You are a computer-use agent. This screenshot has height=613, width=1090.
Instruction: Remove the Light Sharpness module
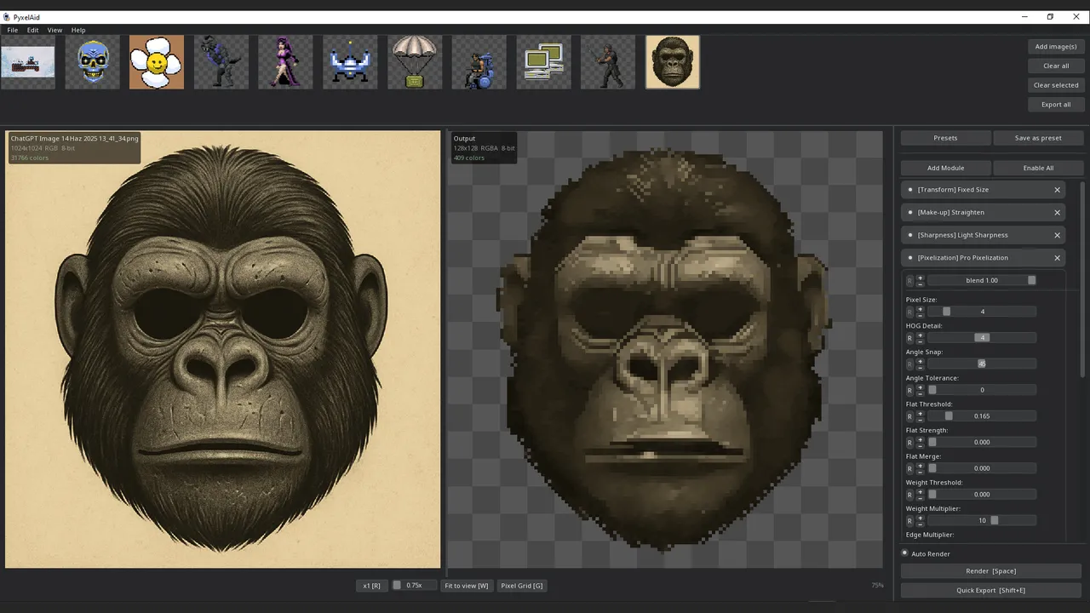pos(1058,235)
